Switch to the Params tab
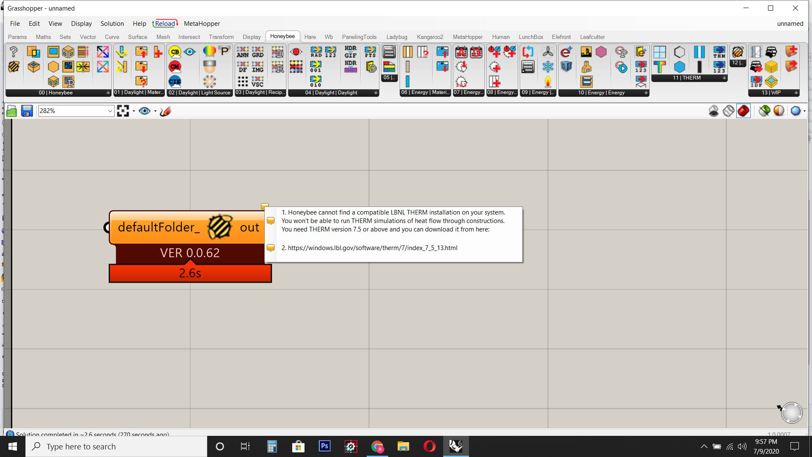Viewport: 812px width, 457px height. point(17,37)
